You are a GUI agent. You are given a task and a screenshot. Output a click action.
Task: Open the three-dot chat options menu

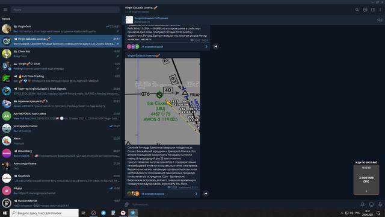[380, 10]
